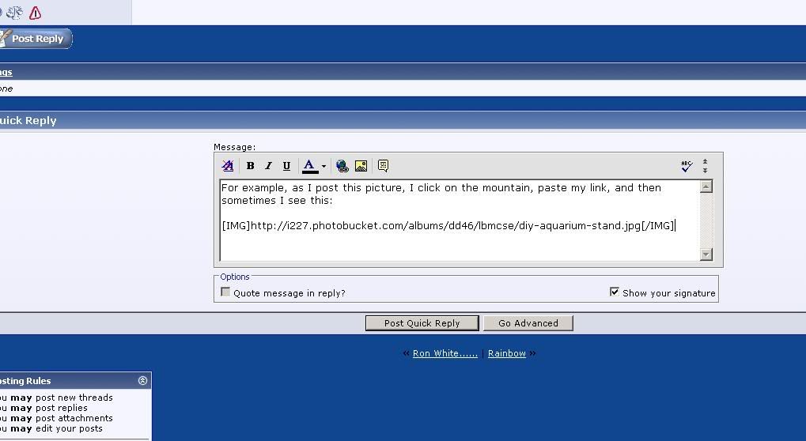Image resolution: width=806 pixels, height=441 pixels.
Task: Open the text color dropdown arrow
Action: [324, 166]
